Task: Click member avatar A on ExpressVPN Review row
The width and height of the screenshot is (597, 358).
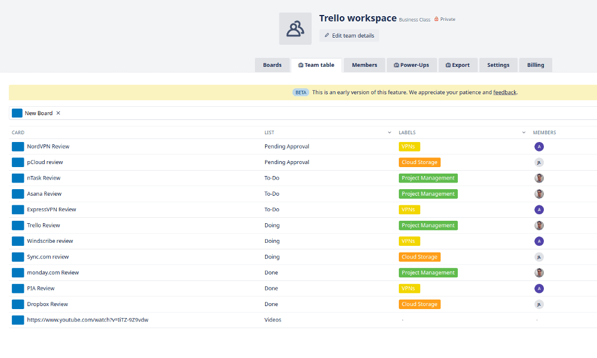Action: click(538, 209)
